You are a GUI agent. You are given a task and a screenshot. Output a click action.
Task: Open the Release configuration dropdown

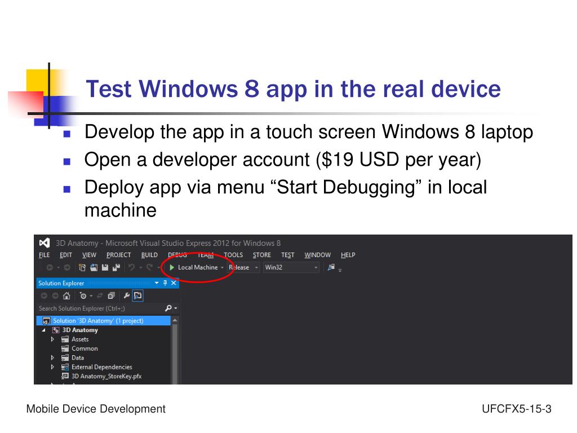coord(256,268)
